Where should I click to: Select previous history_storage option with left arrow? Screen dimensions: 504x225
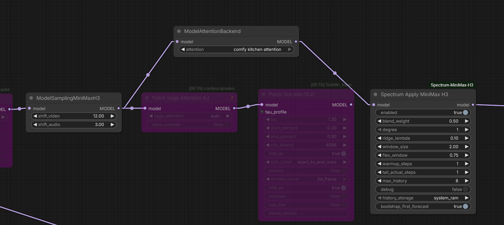[379, 198]
